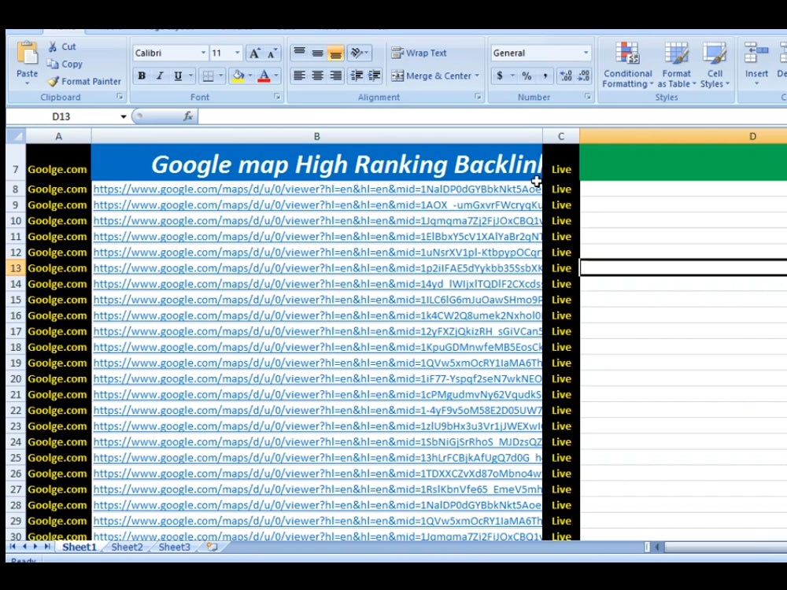
Task: Center text horizontally
Action: [317, 76]
